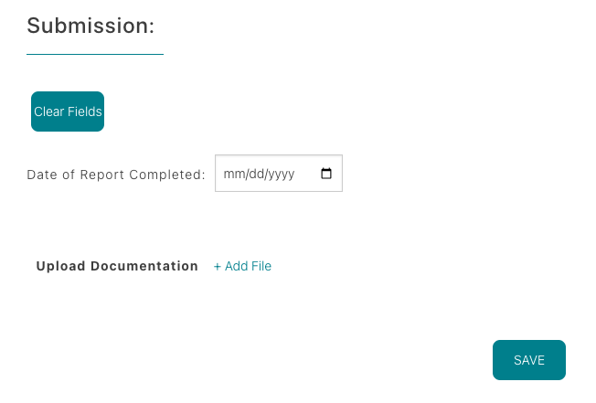Click the word Completed in the date label
596x403 pixels.
(171, 175)
